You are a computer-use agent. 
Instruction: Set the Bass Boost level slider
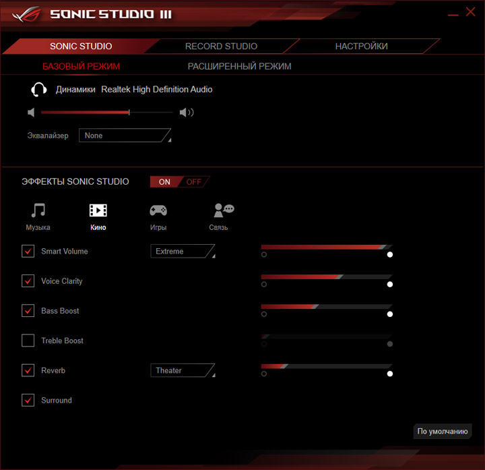click(327, 307)
